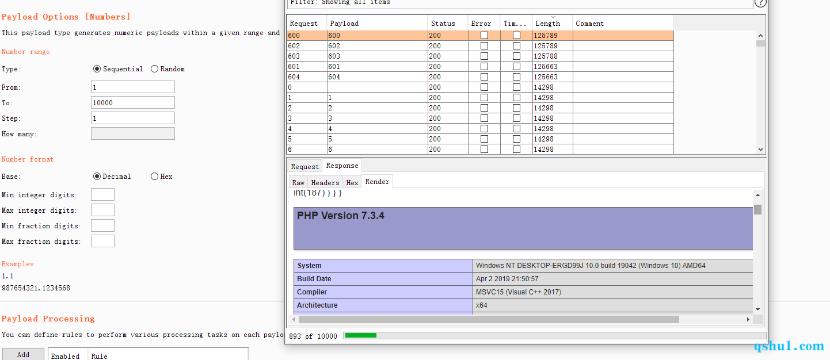Click the Build Date value Apr 2 2019
This screenshot has width=830, height=360.
click(507, 279)
